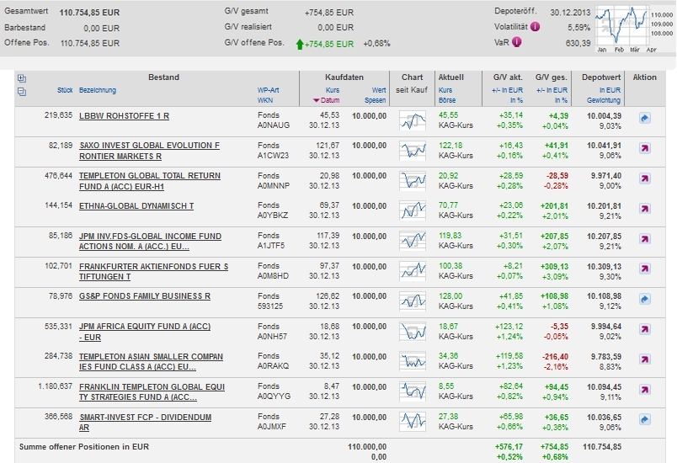Open the depot performance chart at top right
This screenshot has width=677, height=463.
[623, 26]
